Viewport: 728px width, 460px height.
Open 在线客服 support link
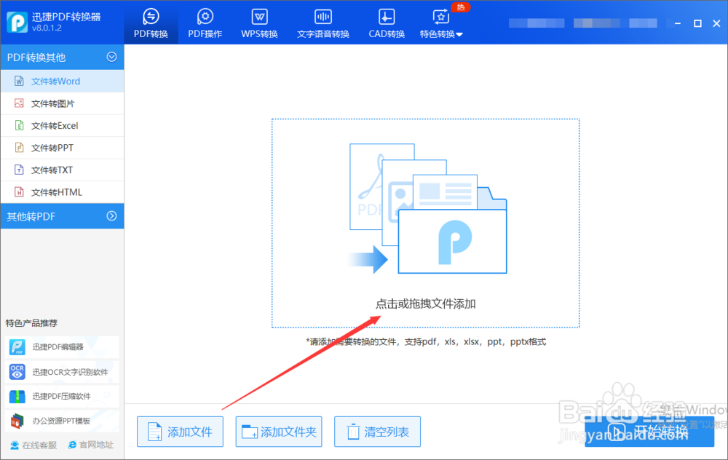(33, 445)
